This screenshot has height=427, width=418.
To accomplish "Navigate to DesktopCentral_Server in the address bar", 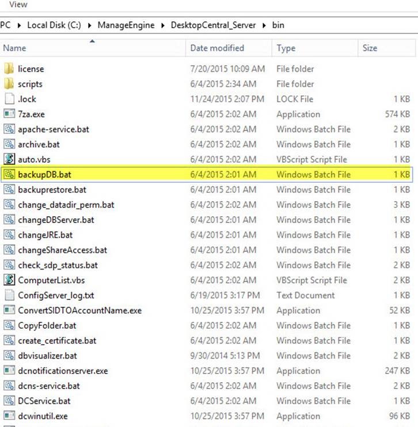I will tap(213, 25).
